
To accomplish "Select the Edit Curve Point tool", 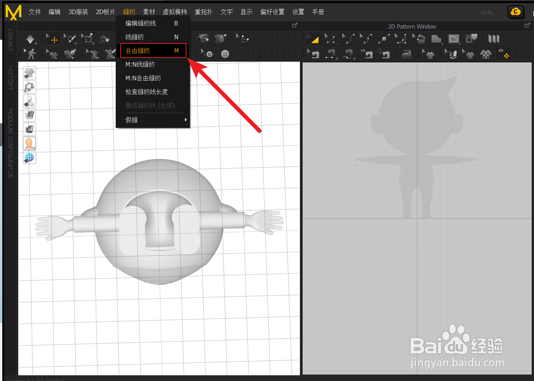I will coord(366,39).
